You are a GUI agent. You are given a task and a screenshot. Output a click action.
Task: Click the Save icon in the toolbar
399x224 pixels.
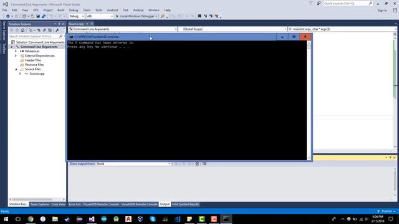pyautogui.click(x=38, y=16)
